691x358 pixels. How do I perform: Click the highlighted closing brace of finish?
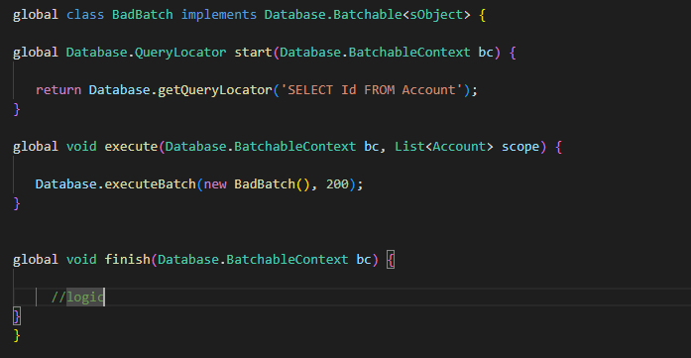(17, 316)
